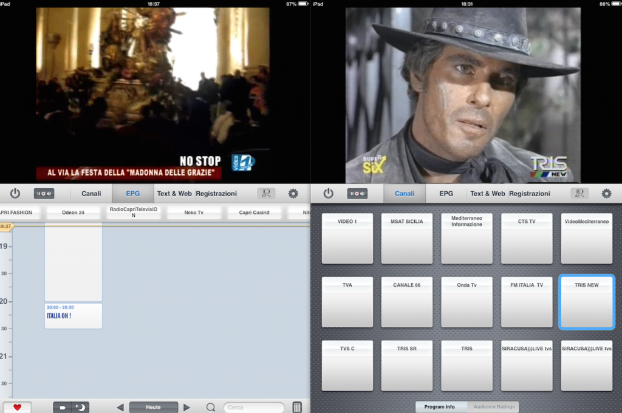Select the VideoMediterraneo channel tile

[x=587, y=239]
